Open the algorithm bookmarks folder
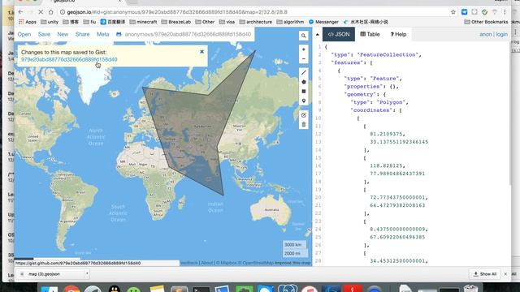 tap(290, 22)
